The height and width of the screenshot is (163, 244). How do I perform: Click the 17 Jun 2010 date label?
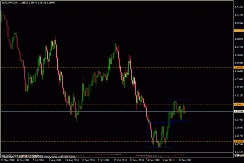click(x=23, y=160)
